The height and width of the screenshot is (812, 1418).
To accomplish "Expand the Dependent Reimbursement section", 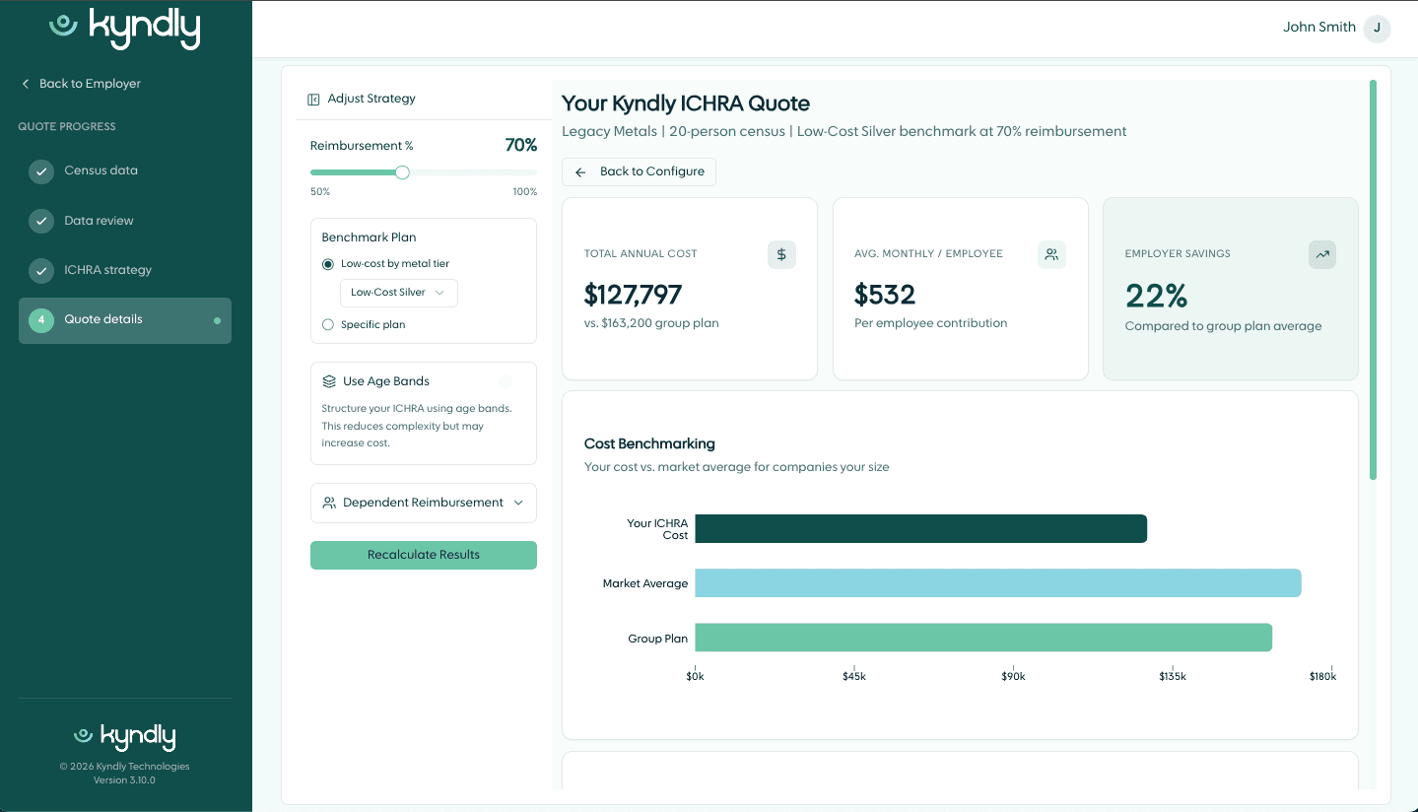I will pyautogui.click(x=424, y=503).
